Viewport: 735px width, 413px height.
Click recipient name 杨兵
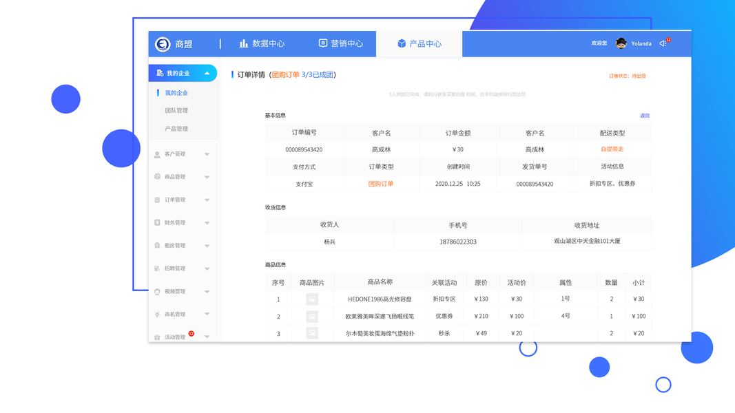329,242
